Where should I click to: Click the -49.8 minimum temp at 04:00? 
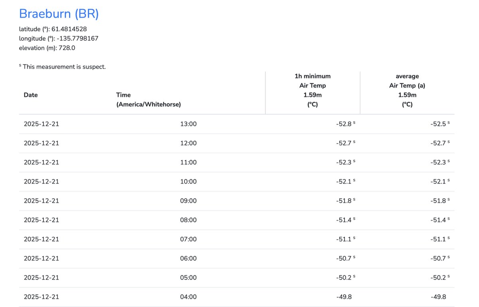coord(344,297)
